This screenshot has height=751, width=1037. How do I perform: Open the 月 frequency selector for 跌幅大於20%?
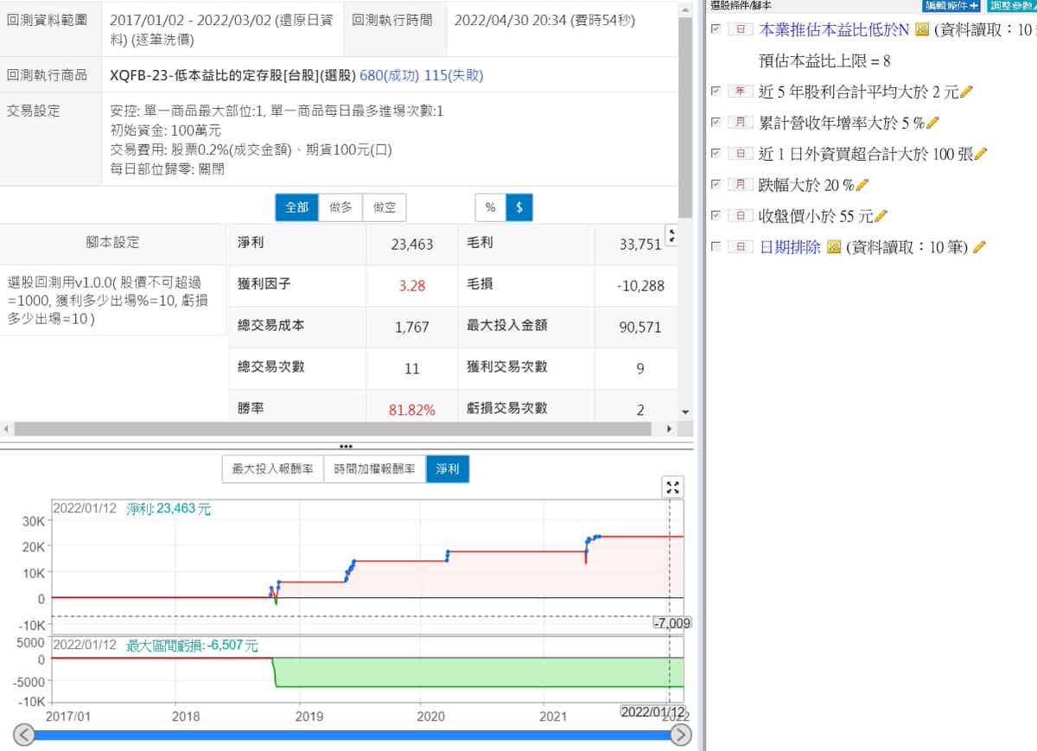pos(740,185)
